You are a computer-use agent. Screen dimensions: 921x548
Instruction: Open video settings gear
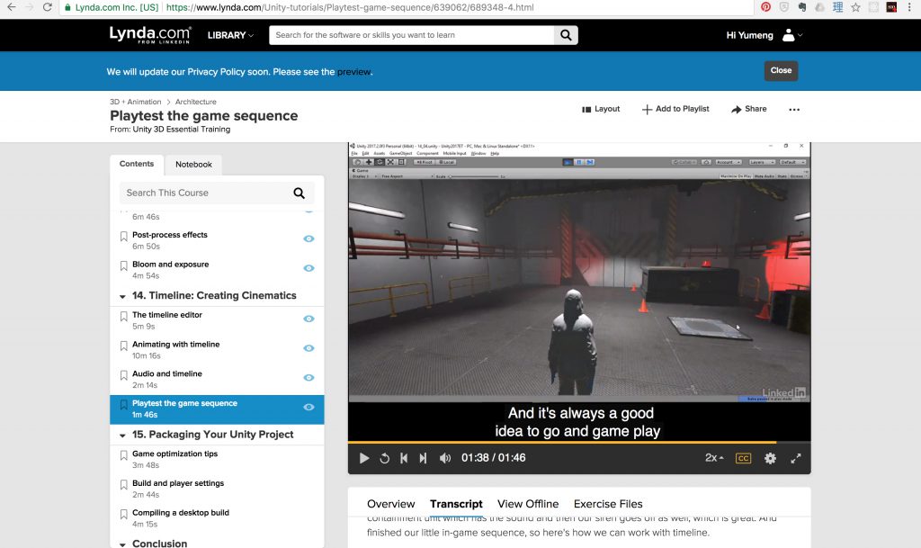click(x=770, y=458)
